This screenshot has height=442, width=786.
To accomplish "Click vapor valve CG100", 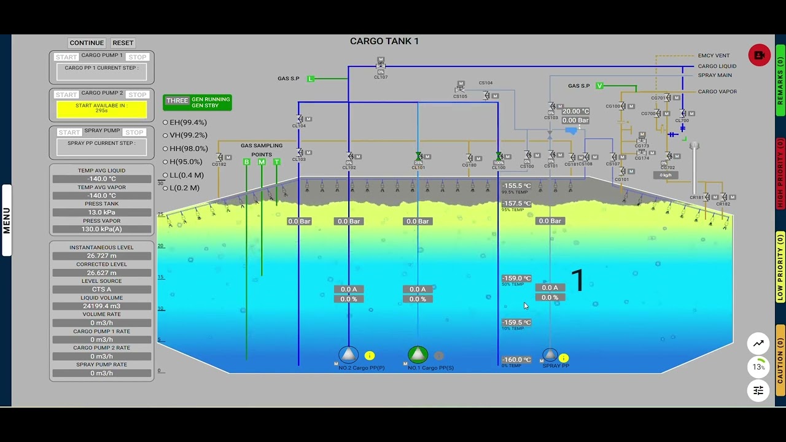I will (622, 106).
